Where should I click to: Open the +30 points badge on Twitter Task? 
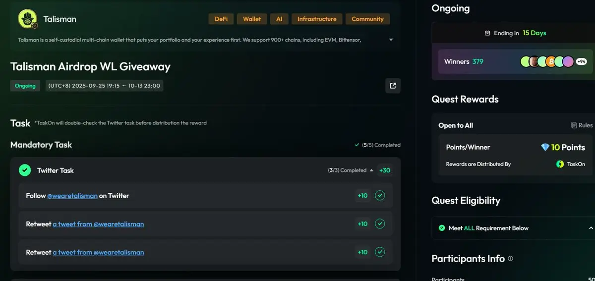tap(385, 170)
